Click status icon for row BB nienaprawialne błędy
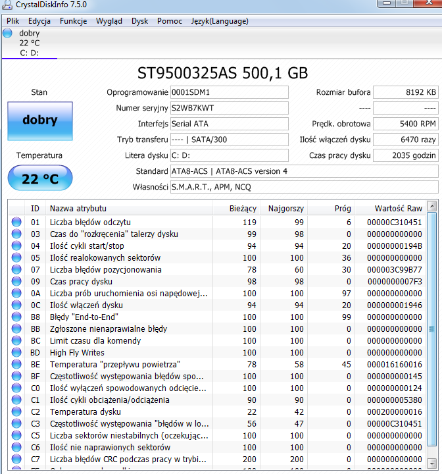The width and height of the screenshot is (442, 474). pyautogui.click(x=16, y=329)
